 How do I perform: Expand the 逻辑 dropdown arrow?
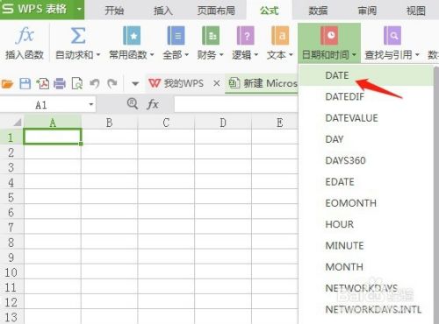click(256, 54)
